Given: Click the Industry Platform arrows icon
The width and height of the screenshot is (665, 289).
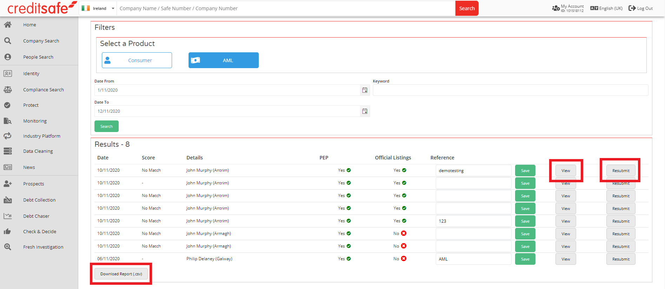Looking at the screenshot, I should [x=8, y=136].
